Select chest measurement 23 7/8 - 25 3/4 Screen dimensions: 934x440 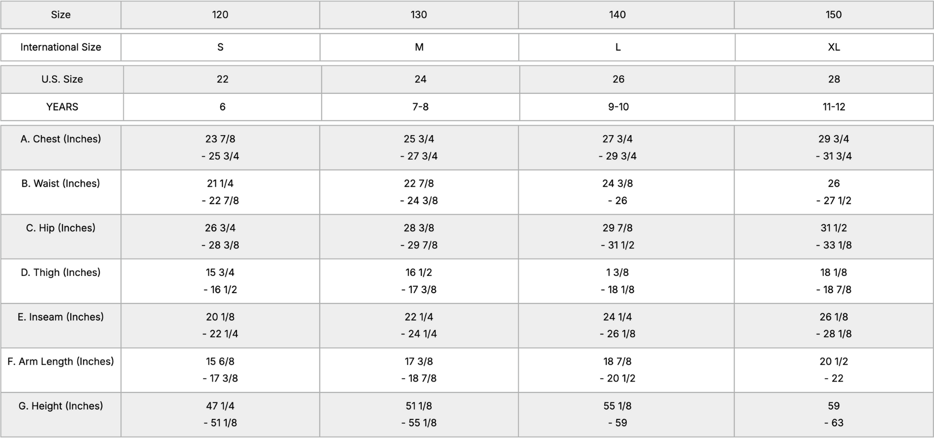220,148
